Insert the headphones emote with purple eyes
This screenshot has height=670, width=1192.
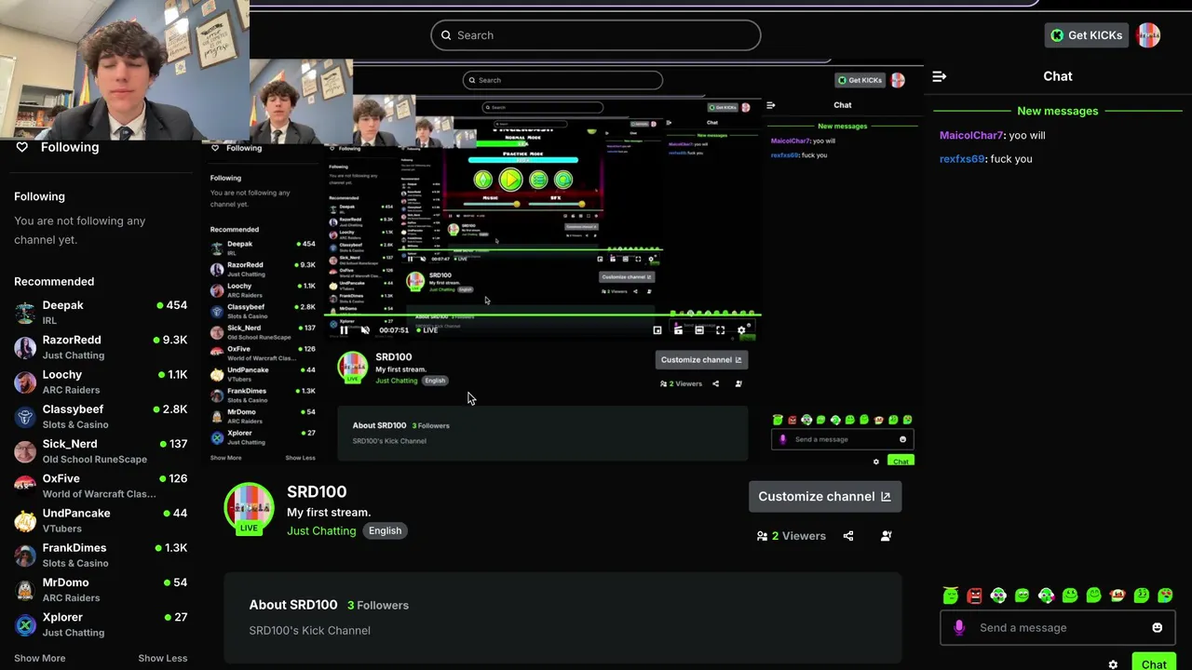coord(998,596)
